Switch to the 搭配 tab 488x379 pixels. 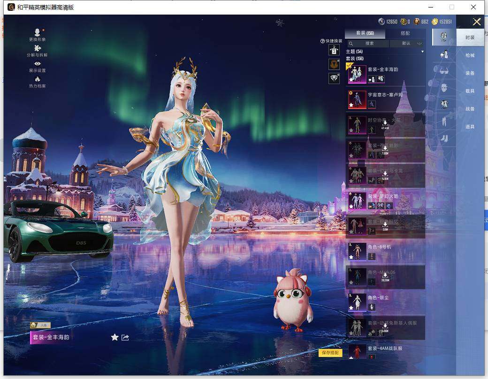click(x=405, y=33)
